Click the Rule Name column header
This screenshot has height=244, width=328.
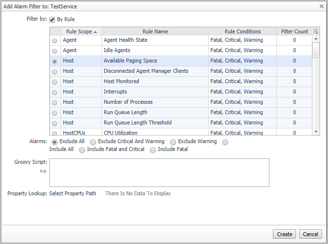click(x=155, y=31)
